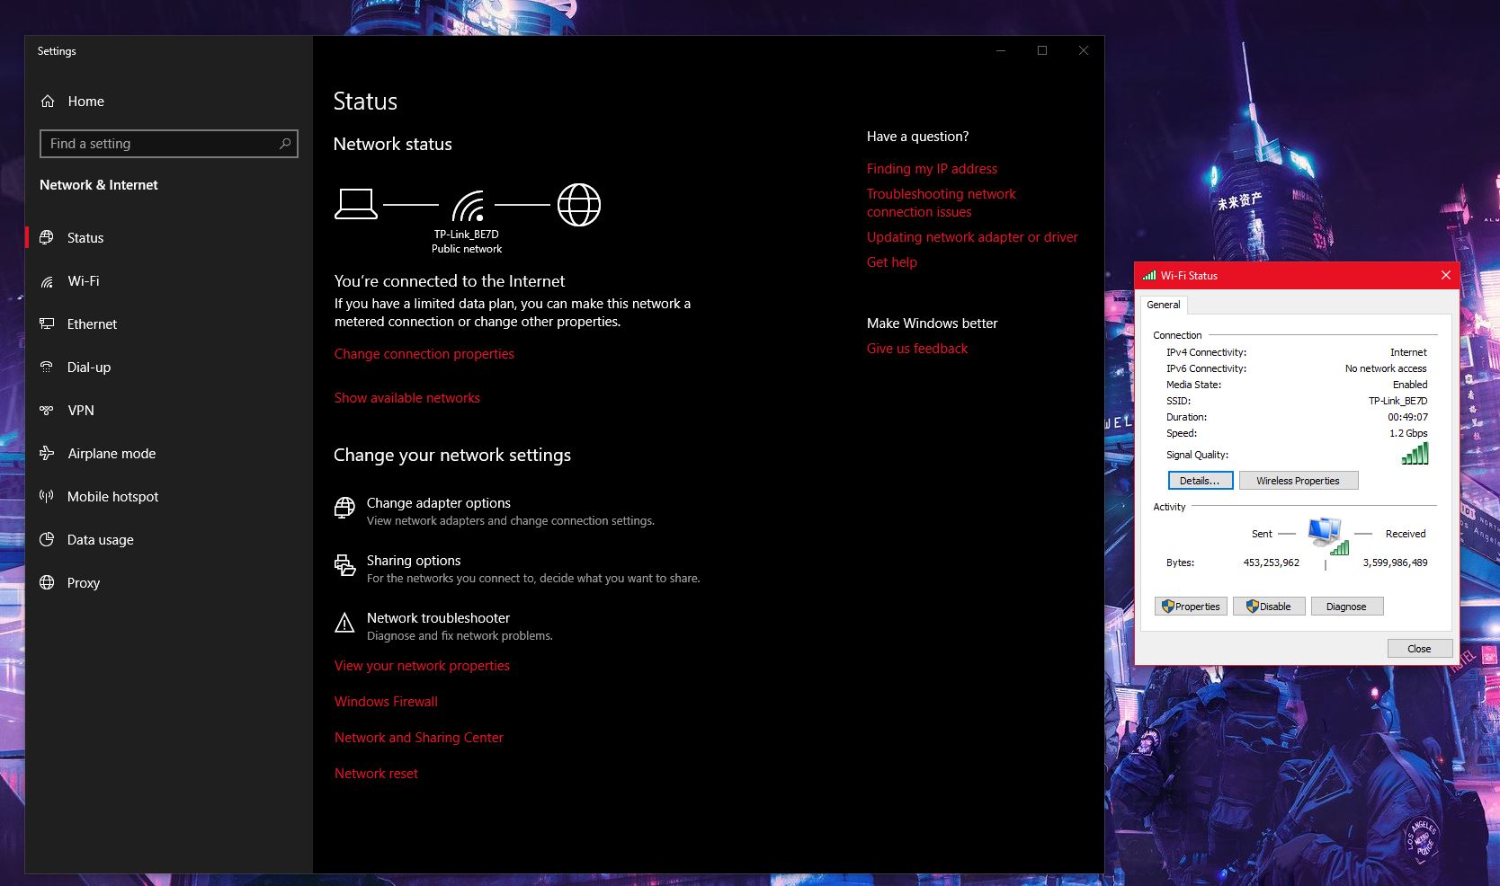Open the VPN icon in sidebar
The width and height of the screenshot is (1500, 886).
[47, 411]
